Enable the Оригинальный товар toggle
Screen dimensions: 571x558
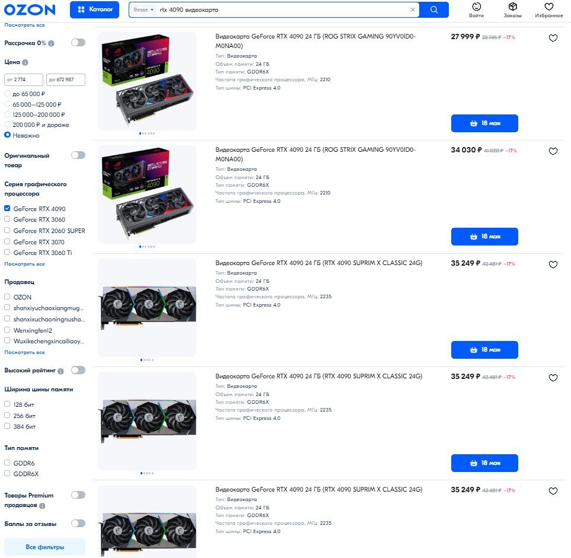point(78,155)
